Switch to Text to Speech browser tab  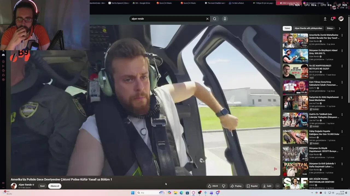tap(119, 3)
